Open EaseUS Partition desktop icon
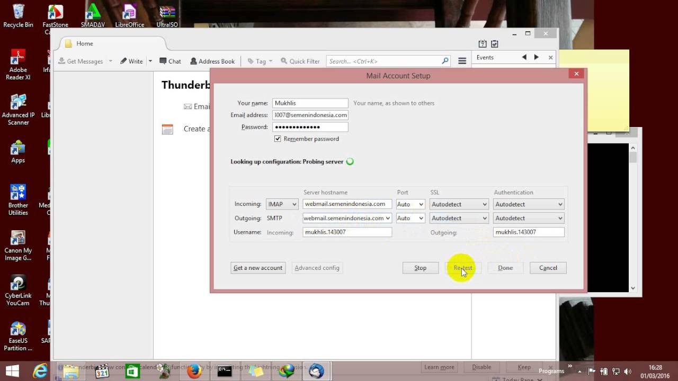The width and height of the screenshot is (678, 381). tap(18, 337)
